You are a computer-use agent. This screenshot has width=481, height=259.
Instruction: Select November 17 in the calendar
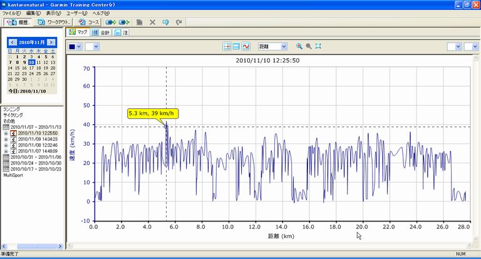[31, 68]
